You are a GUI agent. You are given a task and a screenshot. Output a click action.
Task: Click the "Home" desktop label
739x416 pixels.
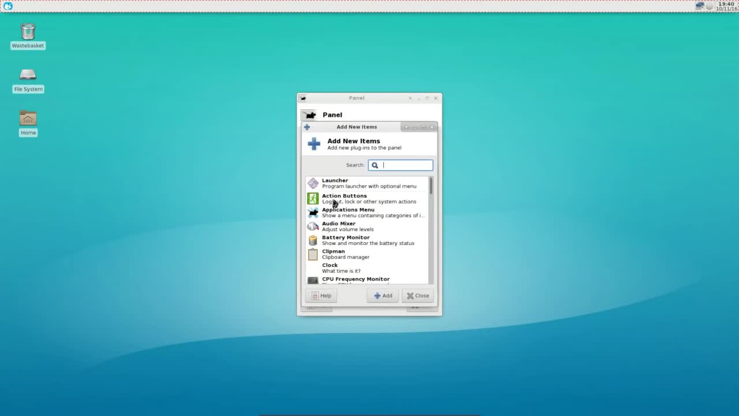[28, 132]
